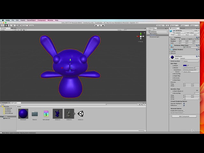Open the Apple menu
The height and width of the screenshot is (153, 204).
point(3,20)
